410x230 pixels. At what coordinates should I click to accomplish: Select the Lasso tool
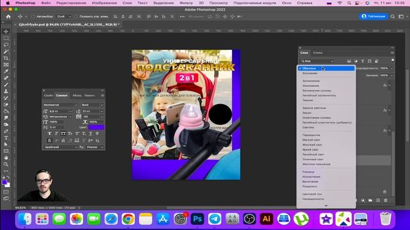point(6,45)
